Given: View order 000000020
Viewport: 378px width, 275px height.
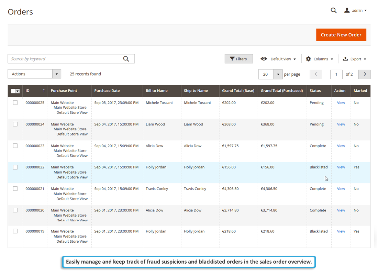Looking at the screenshot, I should click(x=341, y=210).
